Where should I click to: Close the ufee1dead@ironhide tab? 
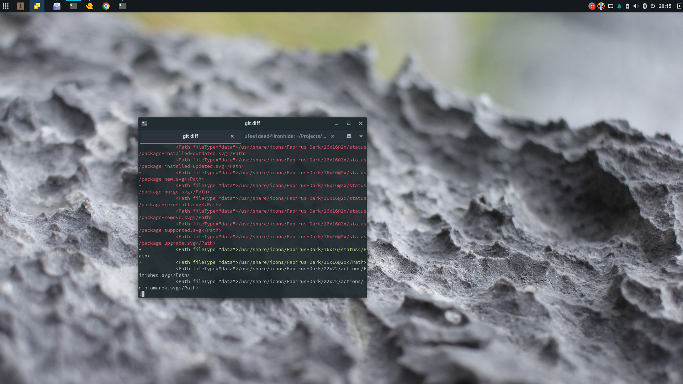[333, 136]
